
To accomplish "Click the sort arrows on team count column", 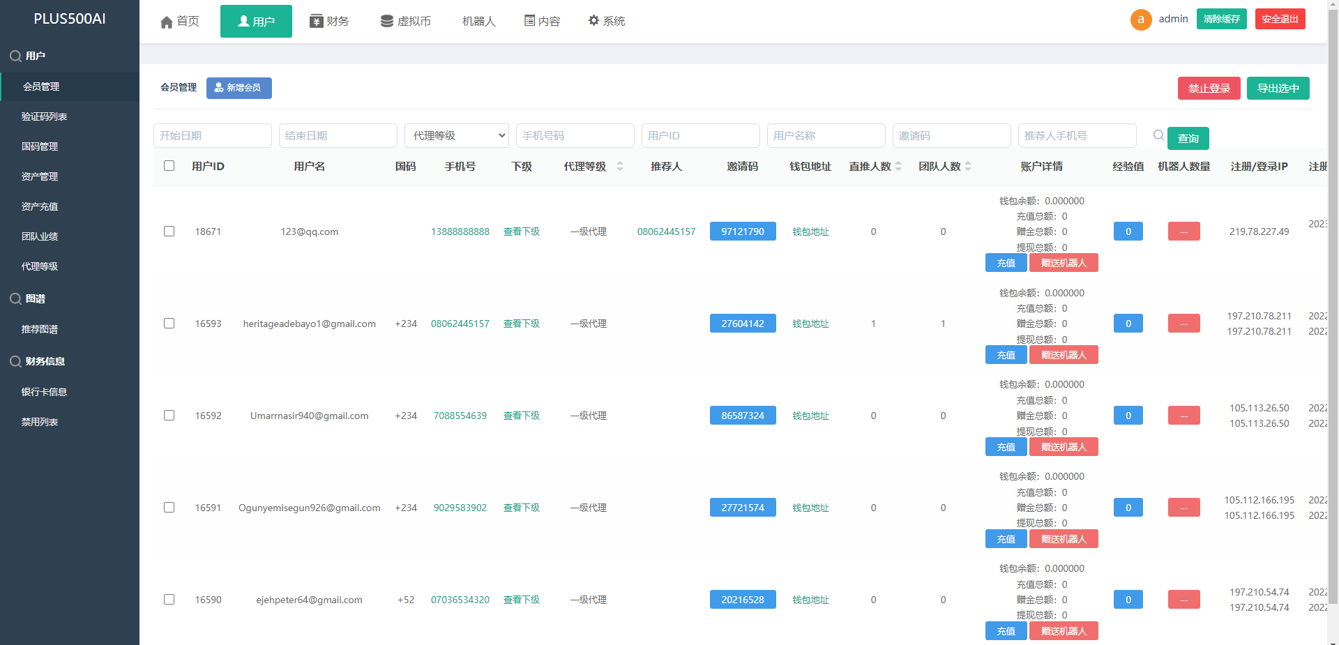I will [968, 166].
